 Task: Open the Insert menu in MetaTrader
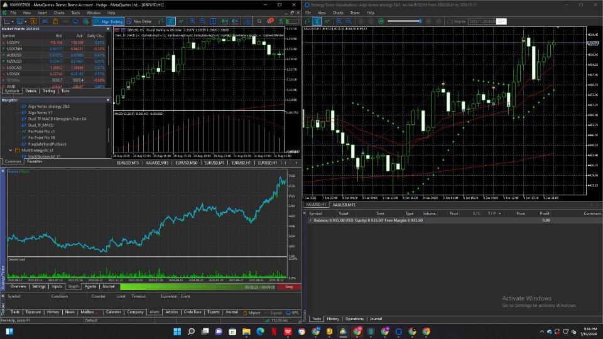pos(42,13)
